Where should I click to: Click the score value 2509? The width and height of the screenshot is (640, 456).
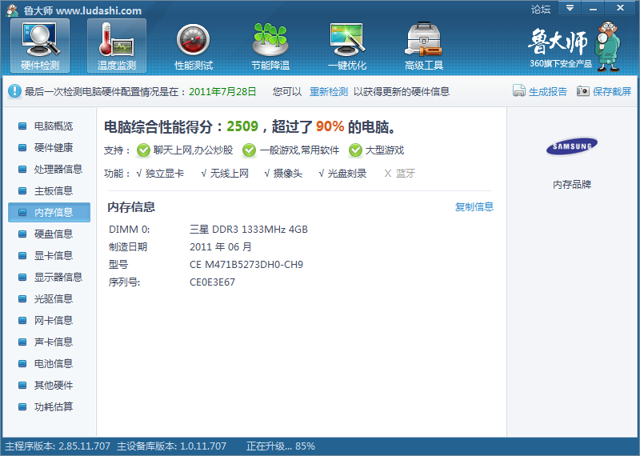tap(242, 126)
